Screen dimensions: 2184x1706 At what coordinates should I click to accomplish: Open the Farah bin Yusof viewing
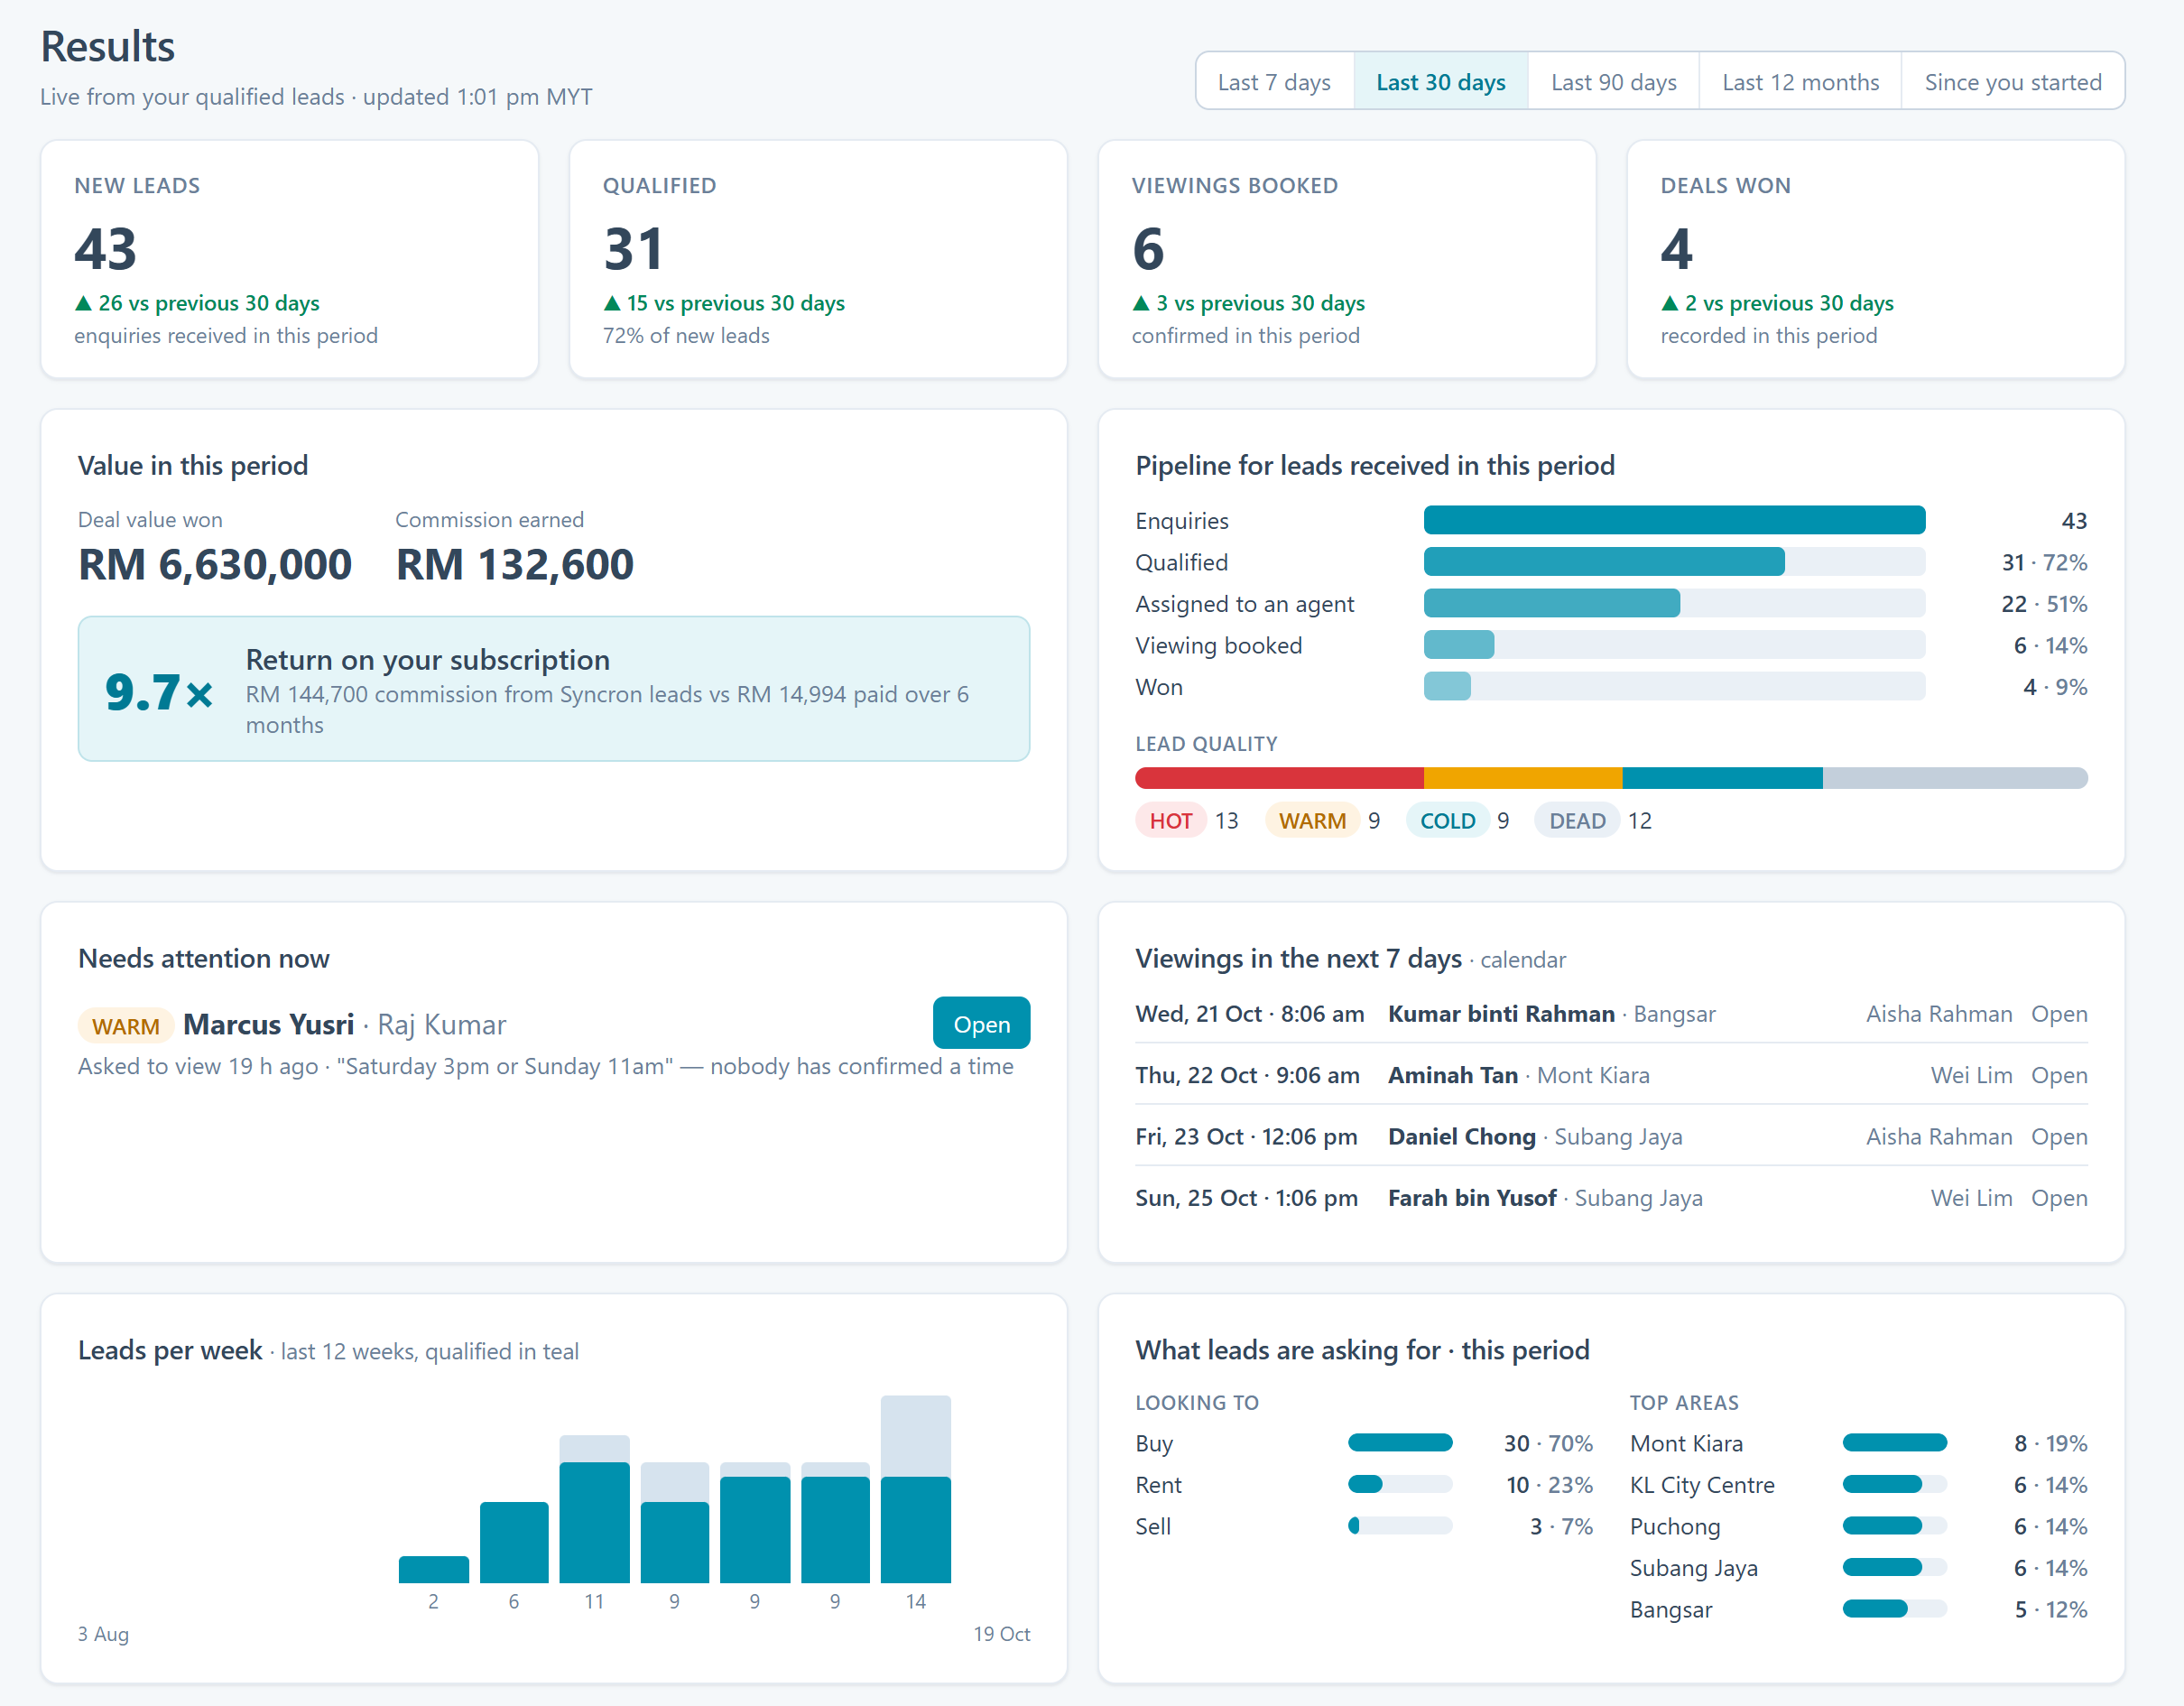pos(2058,1198)
